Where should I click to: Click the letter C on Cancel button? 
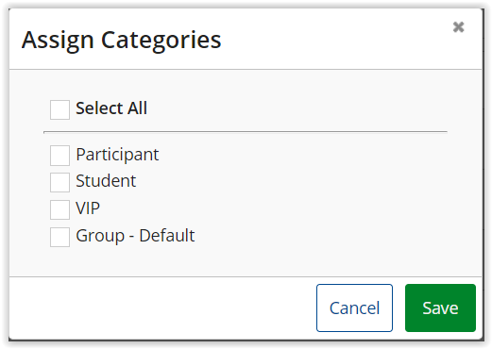(x=335, y=308)
